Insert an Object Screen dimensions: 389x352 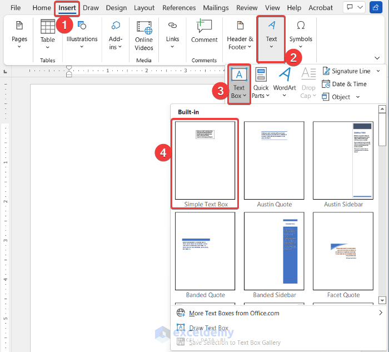point(336,97)
